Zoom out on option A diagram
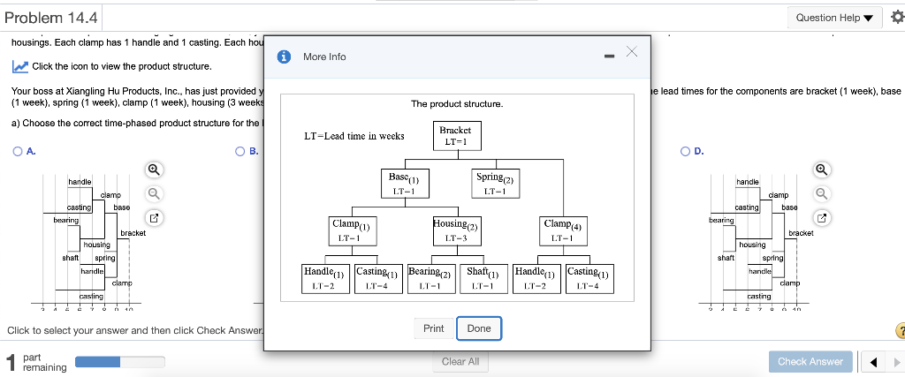The height and width of the screenshot is (377, 905). point(154,193)
